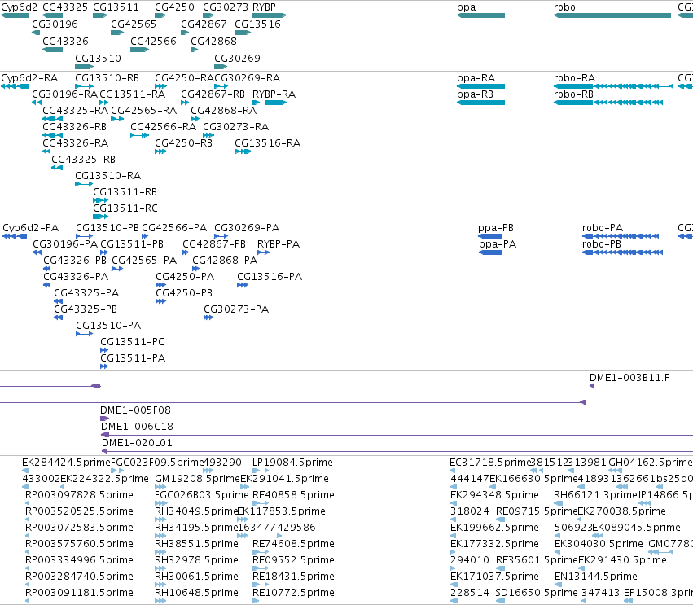Image resolution: width=693 pixels, height=605 pixels.
Task: Select the CG13511-PA protein label
Action: [133, 358]
